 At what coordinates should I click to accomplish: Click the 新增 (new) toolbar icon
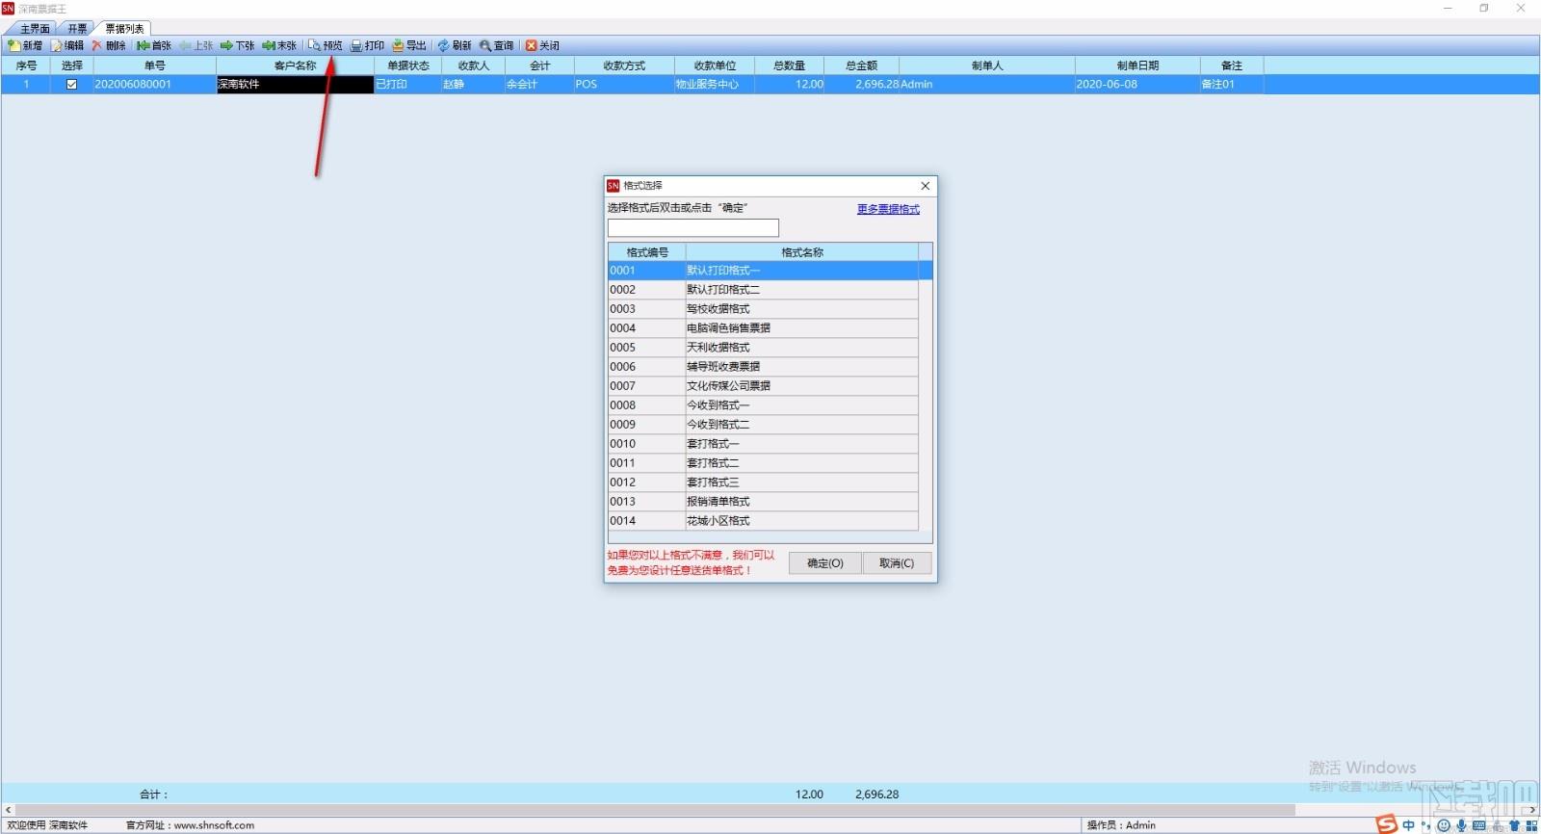(24, 45)
